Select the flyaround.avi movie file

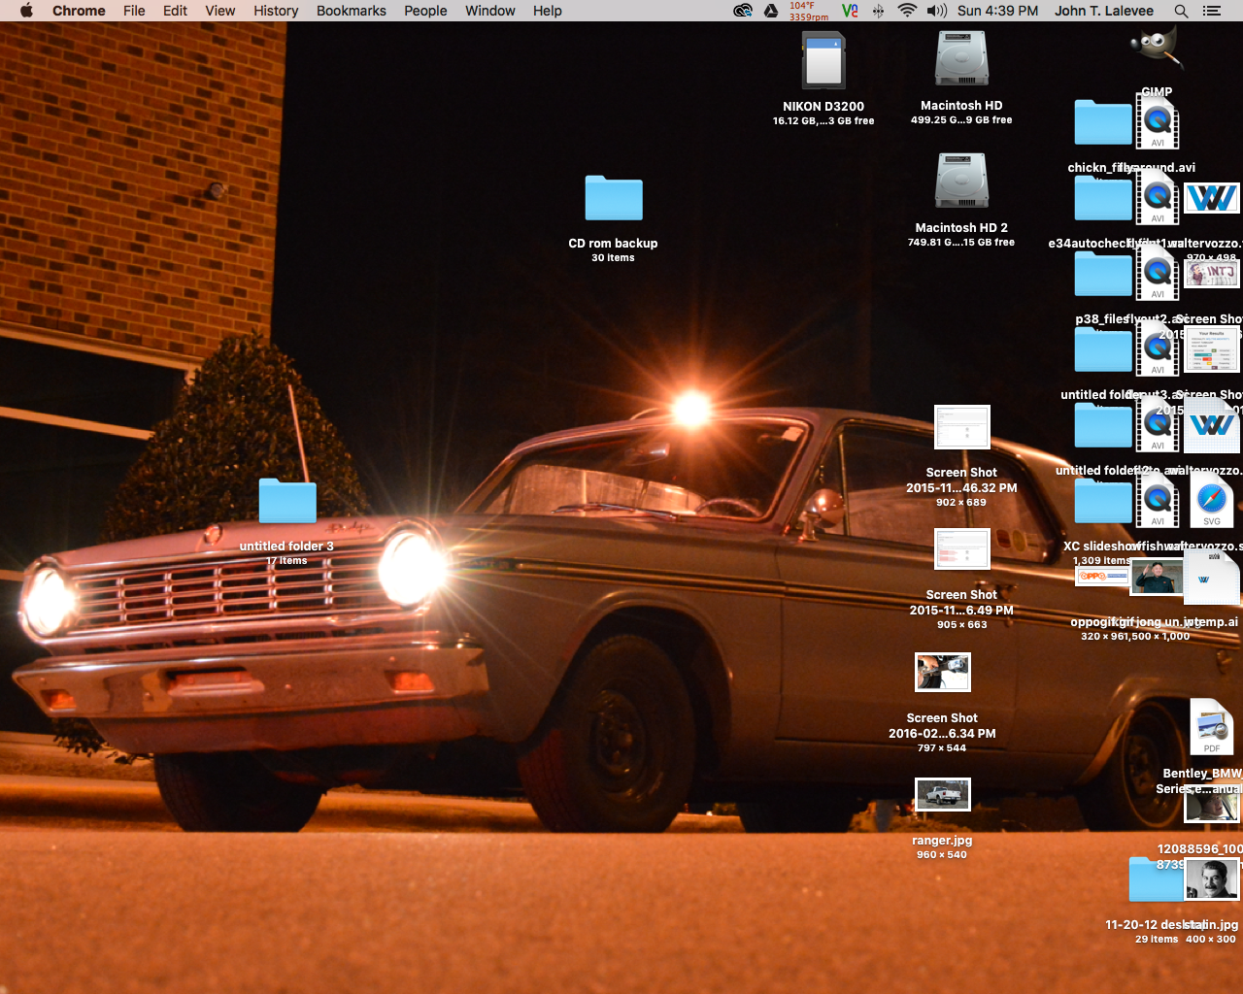1158,121
